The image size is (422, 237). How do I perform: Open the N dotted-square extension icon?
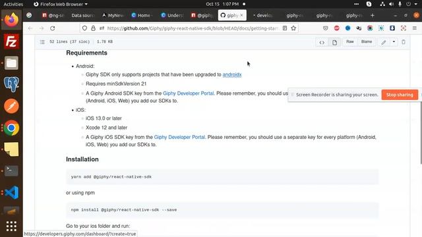pyautogui.click(x=381, y=28)
